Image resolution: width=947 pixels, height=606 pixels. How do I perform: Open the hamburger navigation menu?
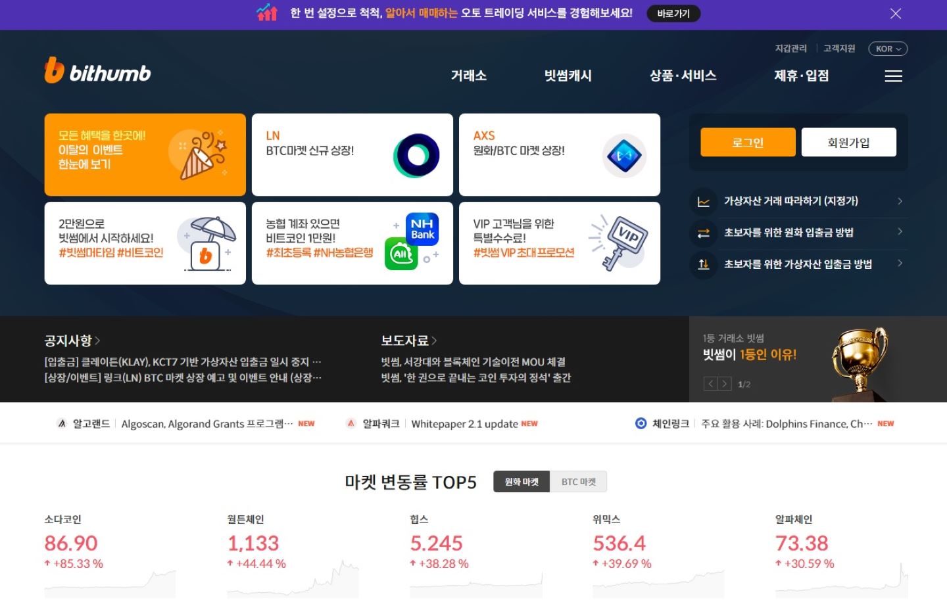893,76
